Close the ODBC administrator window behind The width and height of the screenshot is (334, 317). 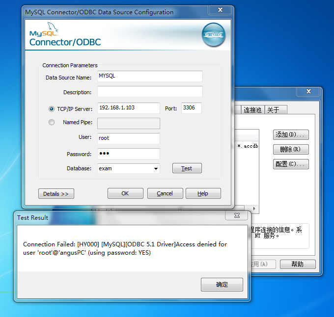tap(308, 91)
